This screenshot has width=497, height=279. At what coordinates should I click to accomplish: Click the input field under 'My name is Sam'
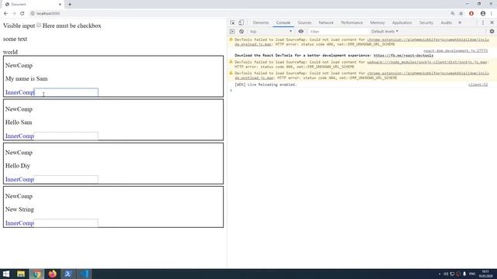[66, 92]
